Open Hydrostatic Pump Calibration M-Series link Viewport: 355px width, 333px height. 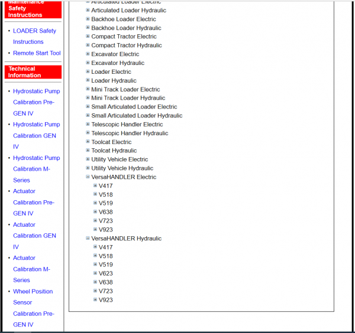coord(36,169)
